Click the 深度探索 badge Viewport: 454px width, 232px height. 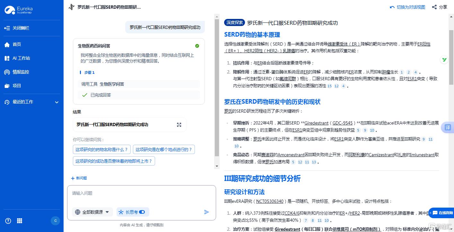tap(235, 23)
